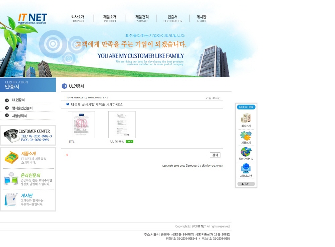Select 시험성적서 in the left sidebar

tap(19, 116)
